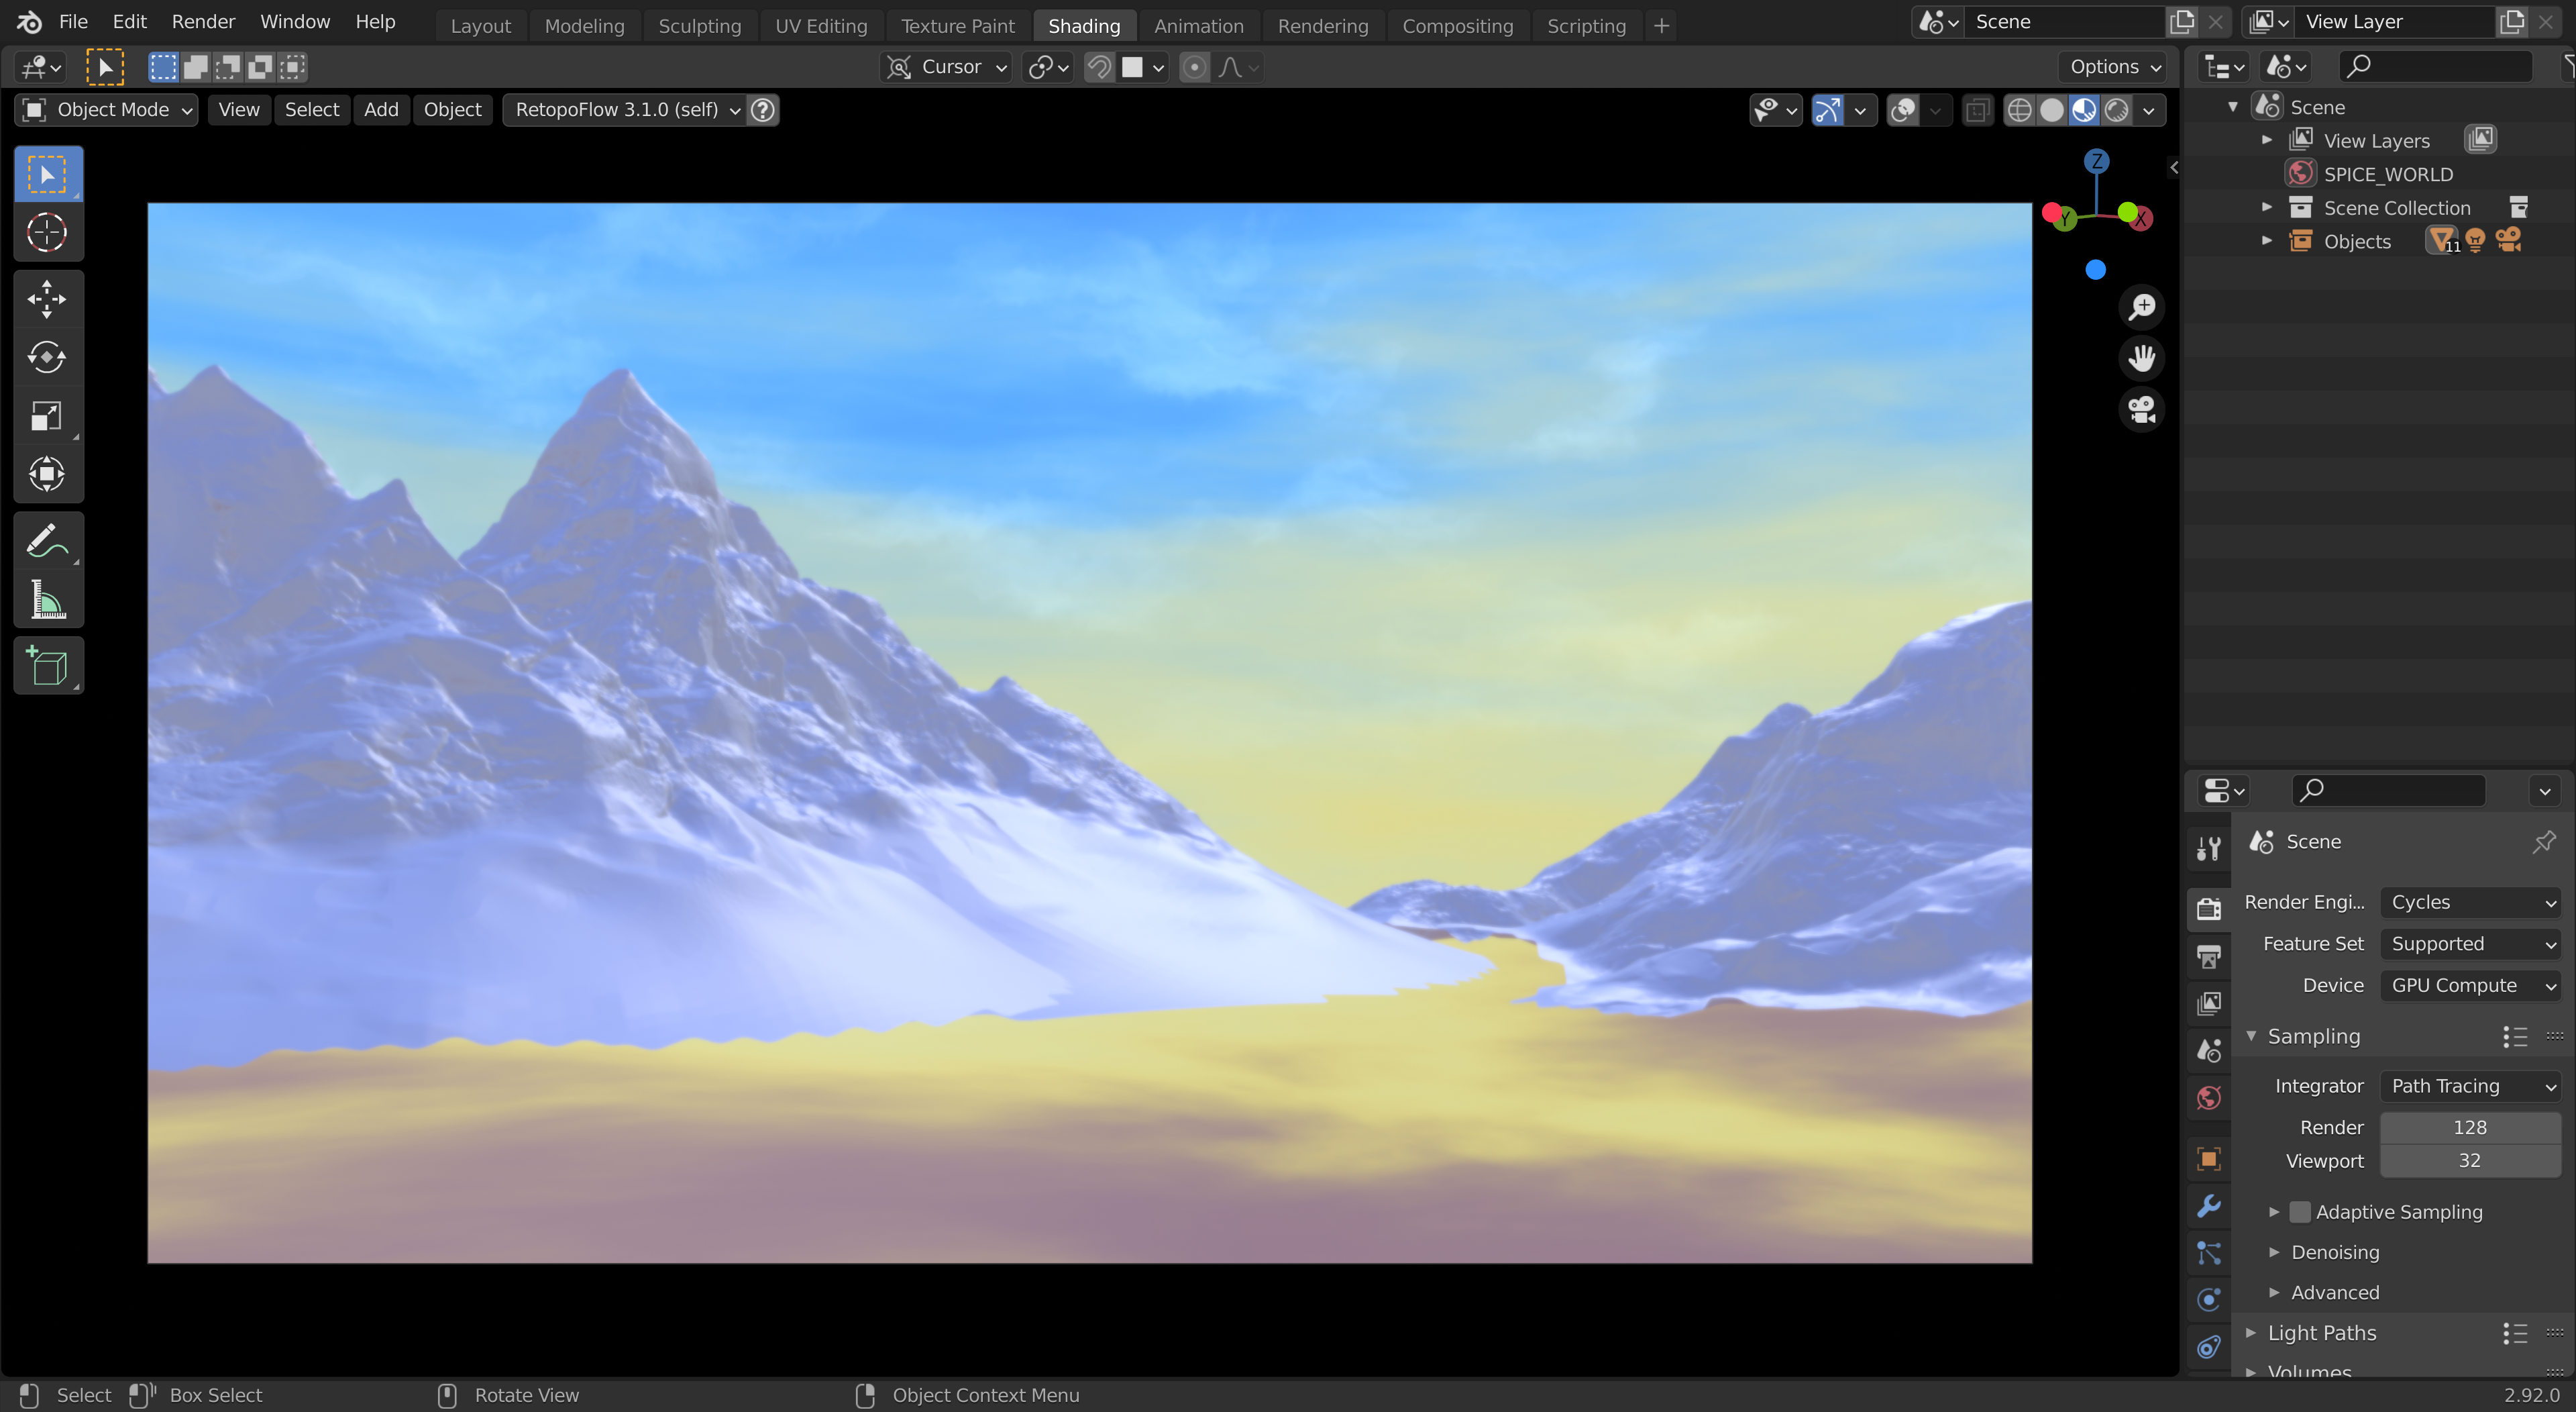
Task: Select the 3D Cursor tool
Action: pos(47,233)
